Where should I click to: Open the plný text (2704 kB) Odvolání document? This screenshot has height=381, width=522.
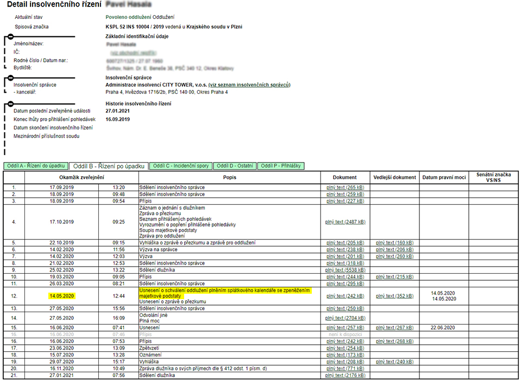(x=345, y=318)
